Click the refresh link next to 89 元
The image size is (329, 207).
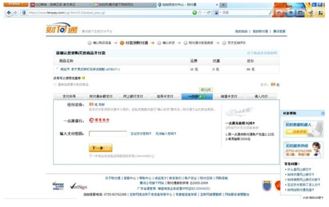[x=102, y=105]
